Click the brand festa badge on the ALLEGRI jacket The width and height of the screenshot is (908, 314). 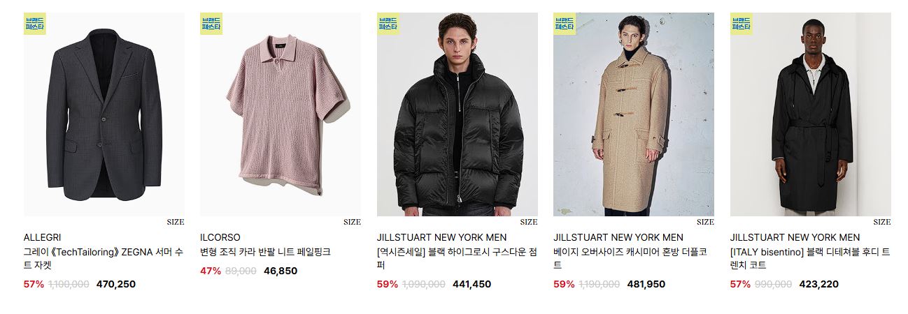point(34,24)
